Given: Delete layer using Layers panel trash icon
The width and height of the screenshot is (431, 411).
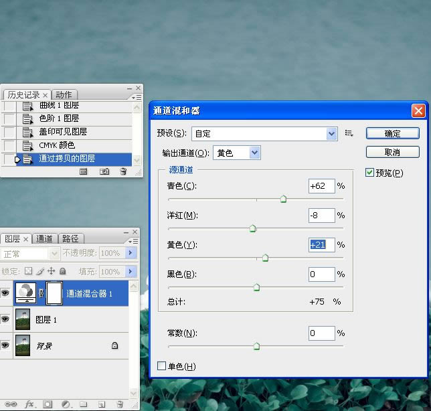Looking at the screenshot, I should tap(119, 404).
